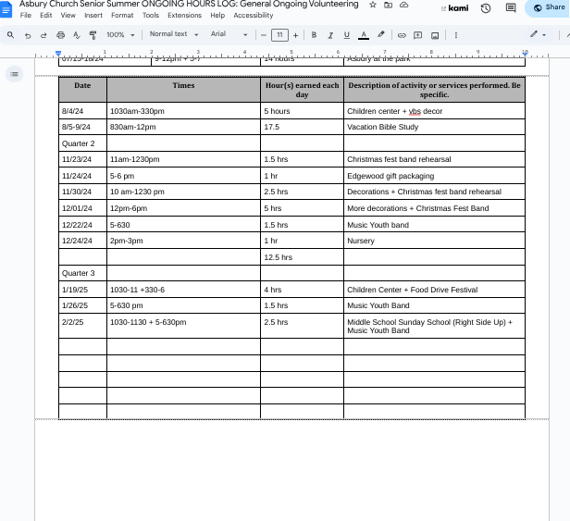Click the misspelled word 'vbs'
The width and height of the screenshot is (570, 521).
point(415,111)
